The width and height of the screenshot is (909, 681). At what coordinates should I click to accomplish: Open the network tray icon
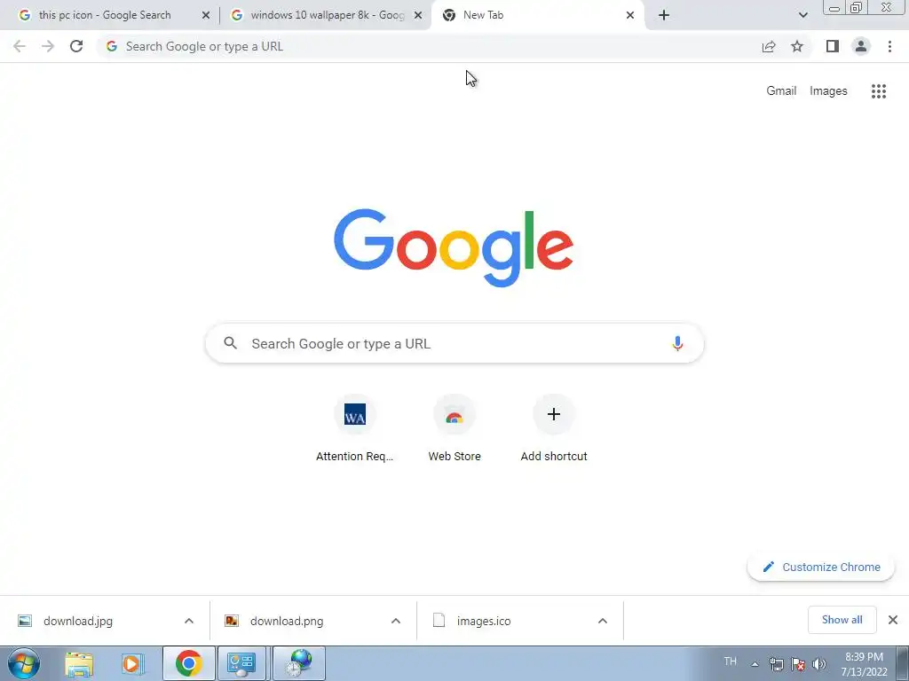tap(776, 664)
